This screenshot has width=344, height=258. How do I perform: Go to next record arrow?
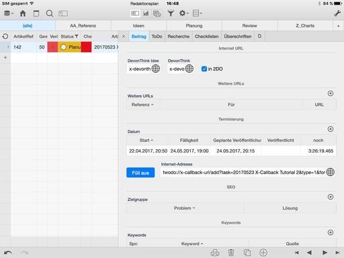[x=325, y=253]
